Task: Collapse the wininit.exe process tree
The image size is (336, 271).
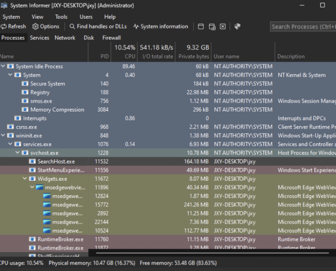Action: click(x=3, y=136)
